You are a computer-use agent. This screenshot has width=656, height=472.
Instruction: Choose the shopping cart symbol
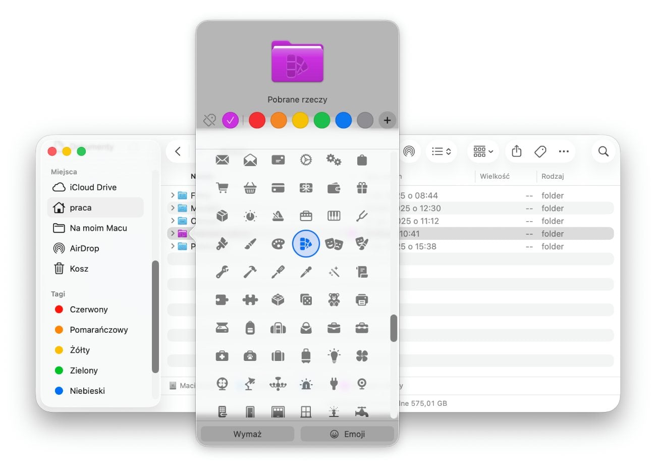pyautogui.click(x=222, y=188)
